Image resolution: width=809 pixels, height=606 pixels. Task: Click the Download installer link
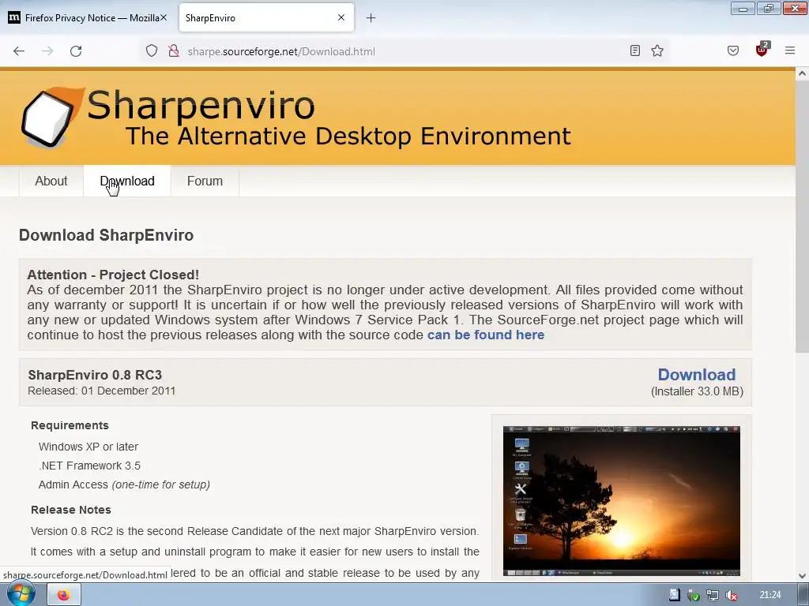click(697, 375)
